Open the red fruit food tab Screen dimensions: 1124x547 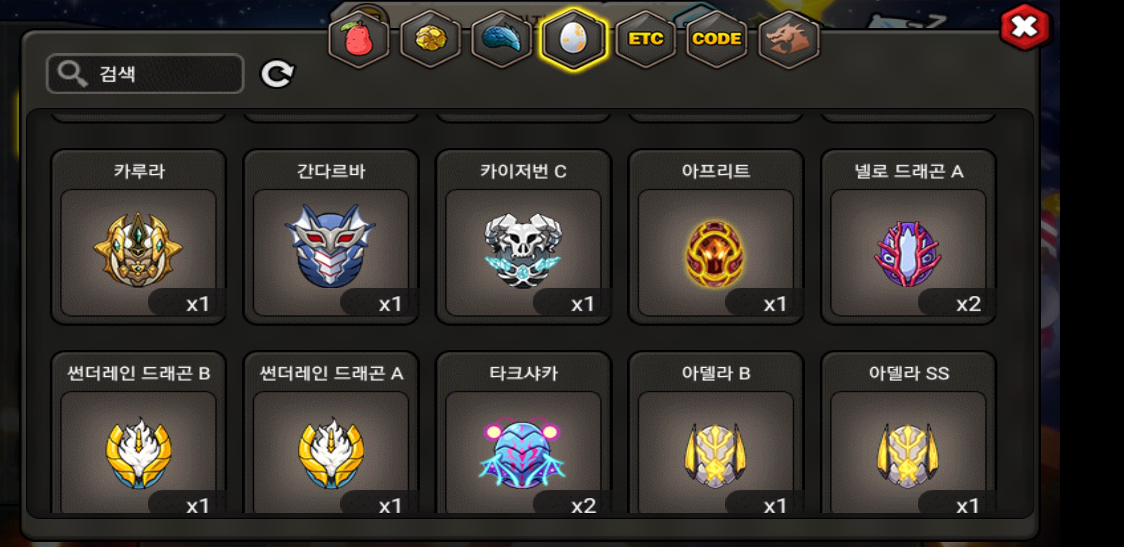358,40
